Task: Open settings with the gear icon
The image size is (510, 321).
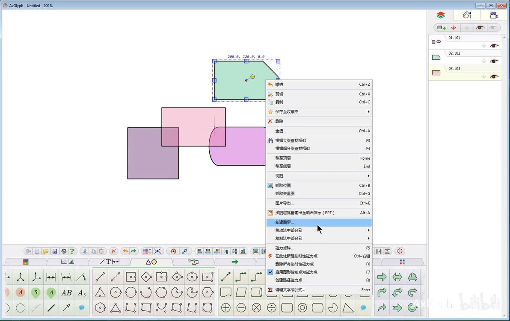Action: (64, 251)
